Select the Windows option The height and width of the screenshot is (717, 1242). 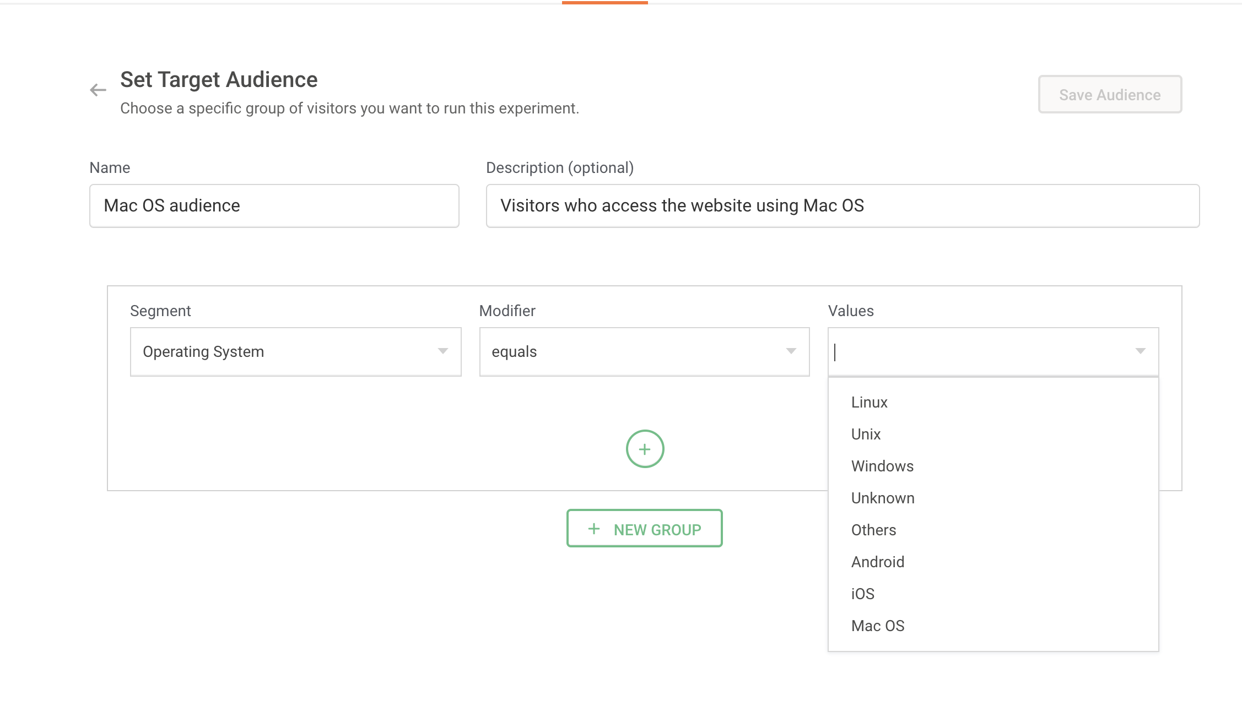[x=882, y=466]
